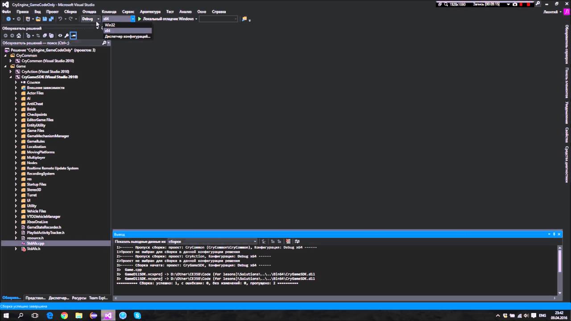571x321 pixels.
Task: Open the Свойства side panel tab
Action: 567,135
